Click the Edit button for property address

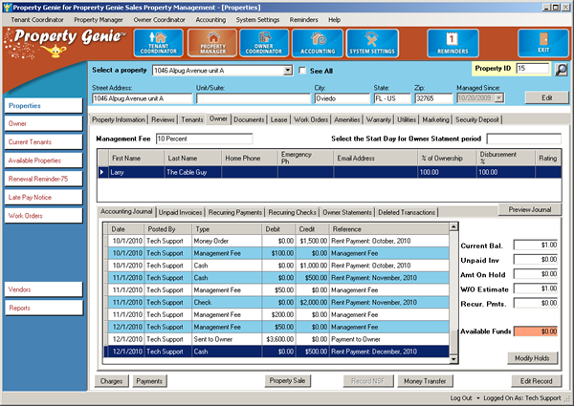[x=547, y=97]
